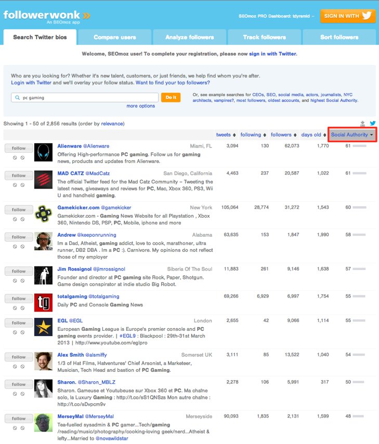This screenshot has height=444, width=379.
Task: Open Want to find your top followers link
Action: [x=173, y=83]
